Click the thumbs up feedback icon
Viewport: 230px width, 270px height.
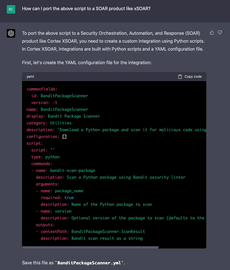pos(212,33)
